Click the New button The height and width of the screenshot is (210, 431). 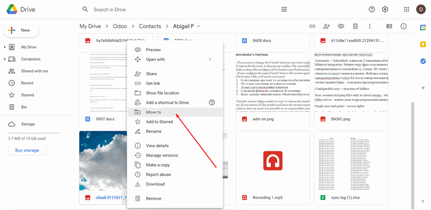pyautogui.click(x=21, y=30)
